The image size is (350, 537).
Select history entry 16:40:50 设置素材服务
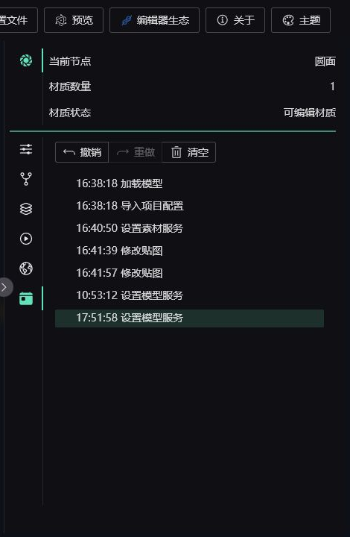point(189,228)
